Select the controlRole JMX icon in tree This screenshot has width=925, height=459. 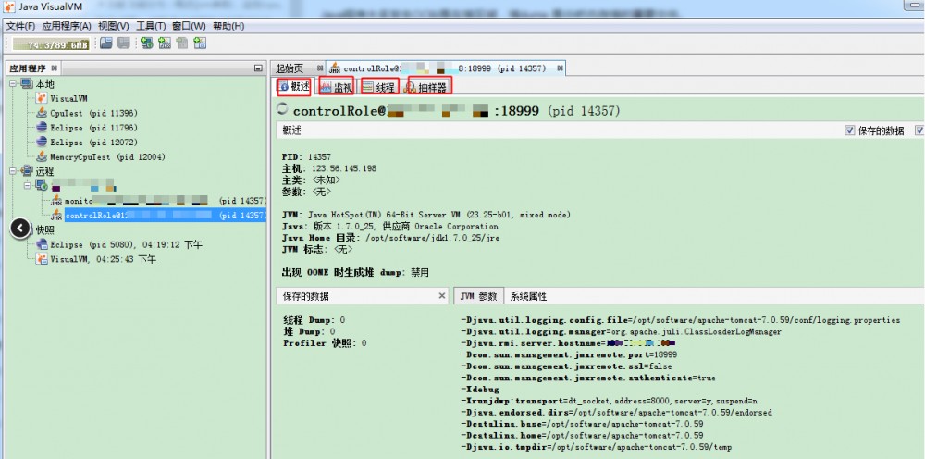(x=56, y=216)
